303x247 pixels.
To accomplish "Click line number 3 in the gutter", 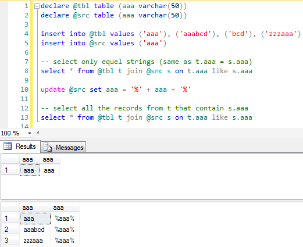I will coord(26,24).
